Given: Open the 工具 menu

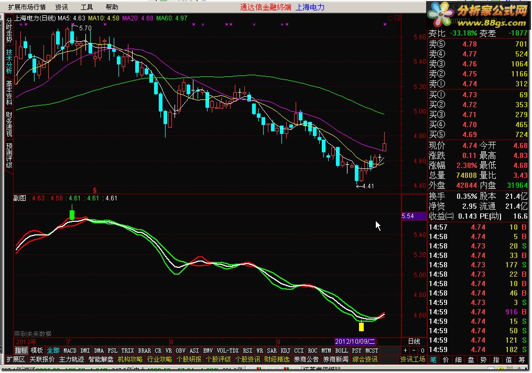Looking at the screenshot, I should [x=86, y=7].
